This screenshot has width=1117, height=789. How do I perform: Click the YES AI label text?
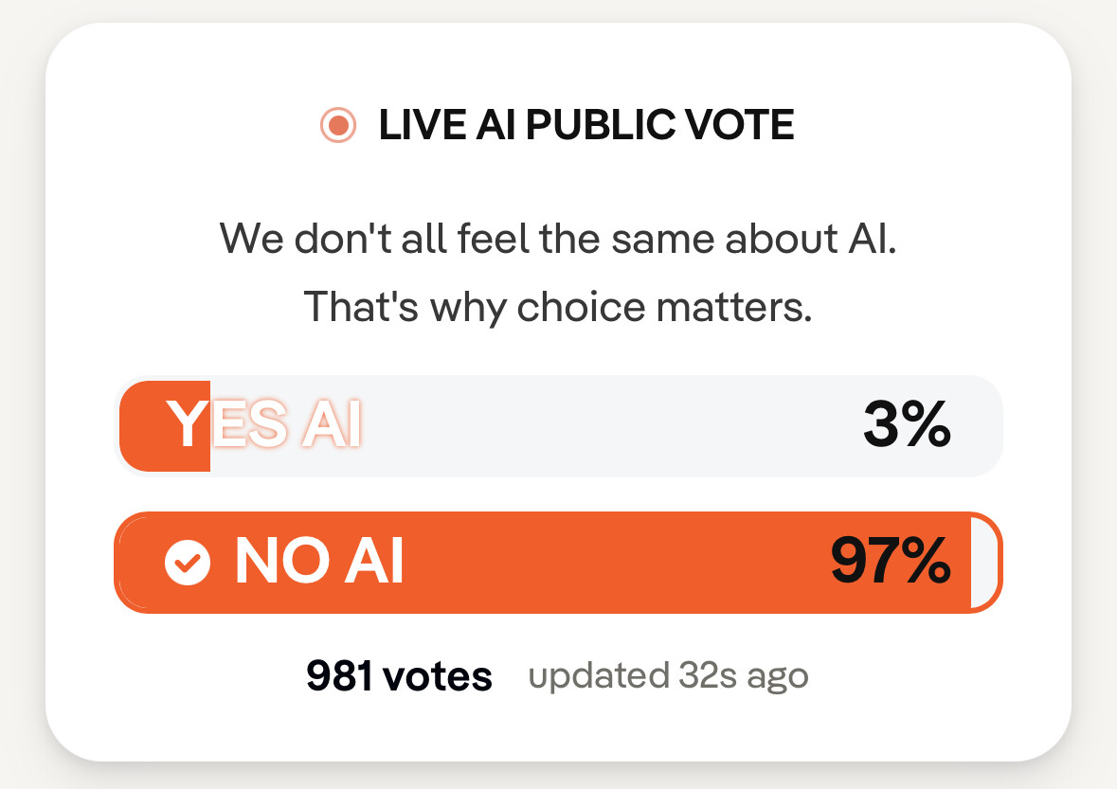tap(264, 425)
